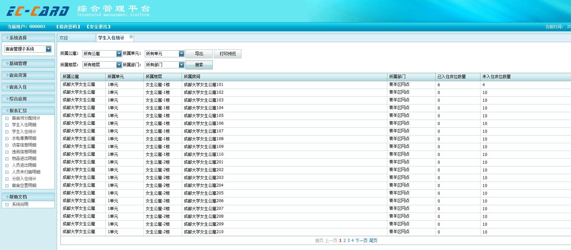Click the 搜索 search button
This screenshot has height=250, width=571.
199,65
